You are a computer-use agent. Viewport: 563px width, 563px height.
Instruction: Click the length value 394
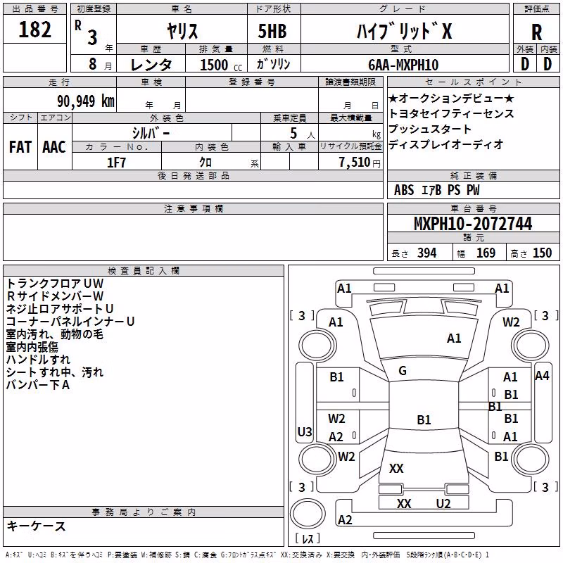[x=427, y=253]
